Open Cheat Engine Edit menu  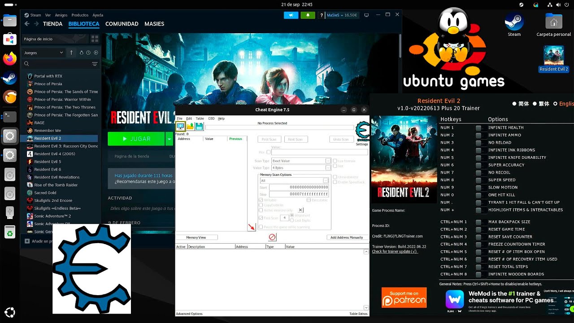[189, 118]
